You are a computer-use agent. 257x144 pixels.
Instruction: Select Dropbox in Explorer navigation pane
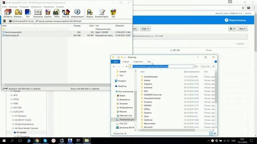pyautogui.click(x=120, y=81)
